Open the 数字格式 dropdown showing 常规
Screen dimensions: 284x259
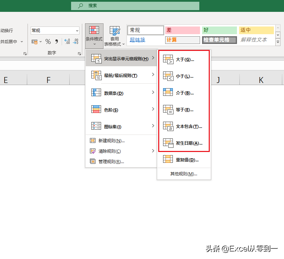click(x=55, y=30)
